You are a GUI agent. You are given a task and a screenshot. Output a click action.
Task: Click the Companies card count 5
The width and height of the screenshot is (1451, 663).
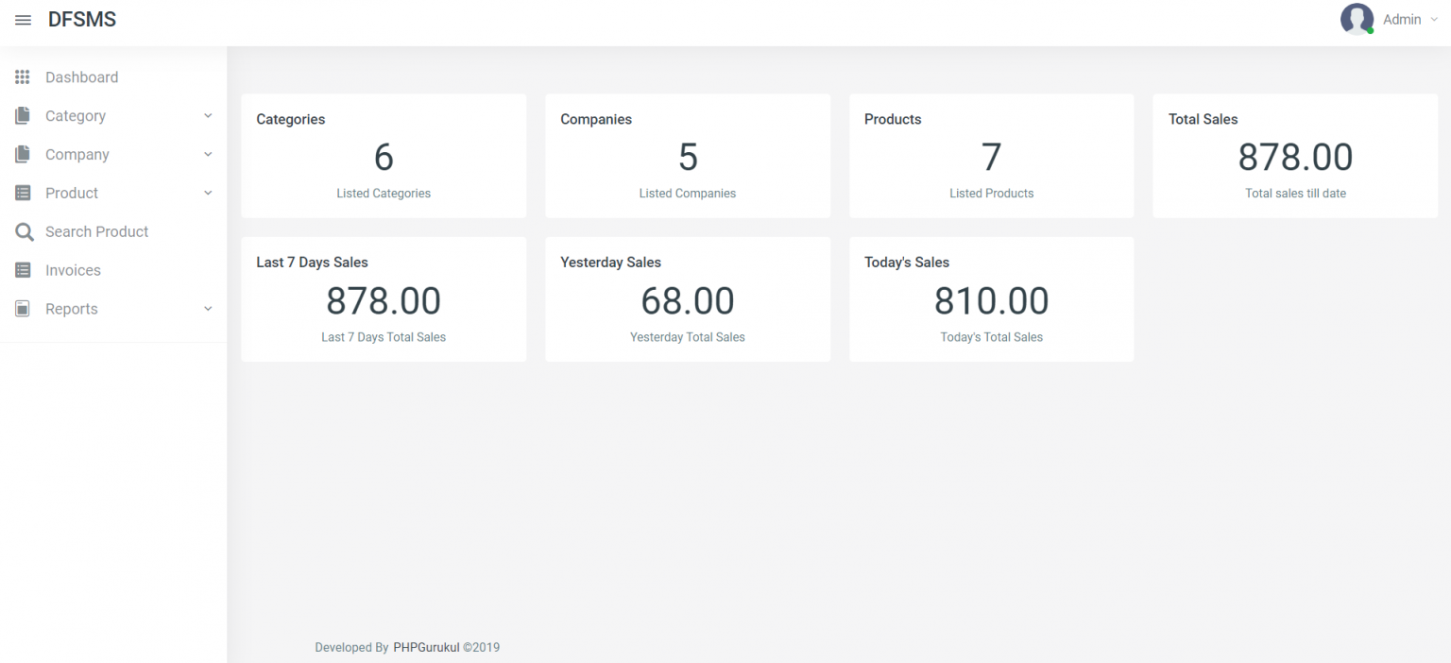coord(688,157)
